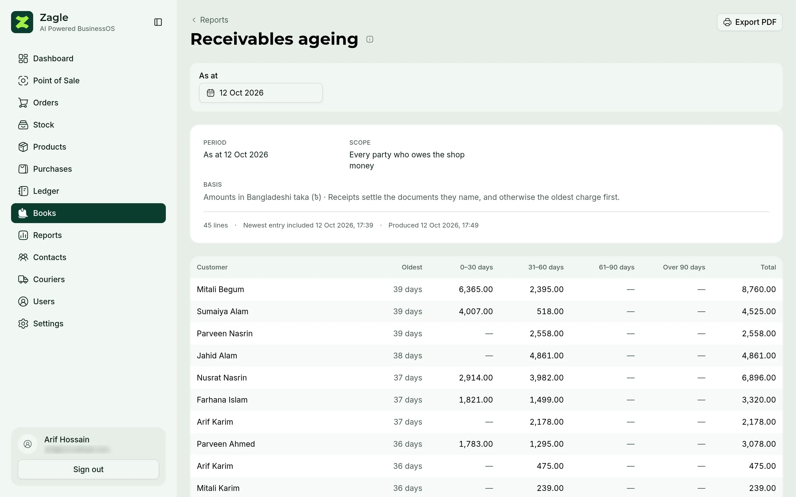Click the 45 lines summary text

pos(216,225)
